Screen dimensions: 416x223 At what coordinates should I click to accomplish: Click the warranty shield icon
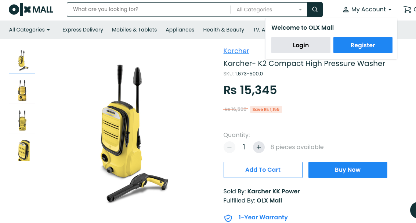[x=228, y=218]
